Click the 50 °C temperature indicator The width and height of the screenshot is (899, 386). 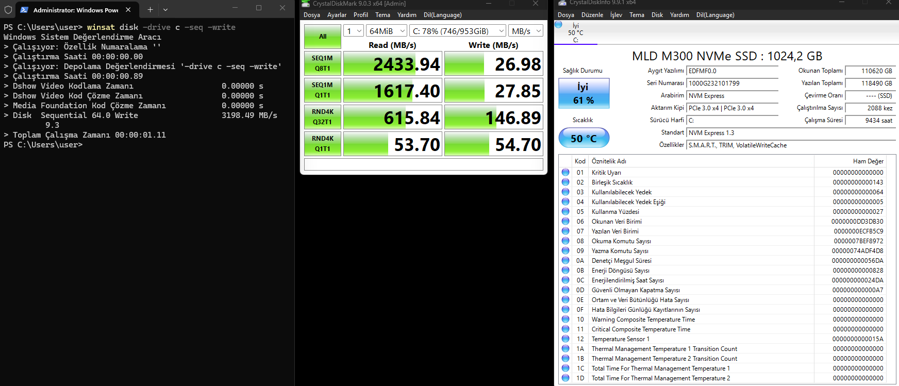pyautogui.click(x=584, y=138)
